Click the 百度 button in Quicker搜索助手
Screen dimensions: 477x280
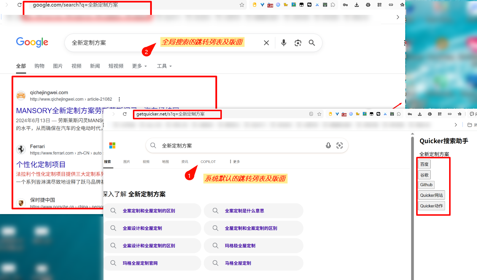click(x=424, y=164)
